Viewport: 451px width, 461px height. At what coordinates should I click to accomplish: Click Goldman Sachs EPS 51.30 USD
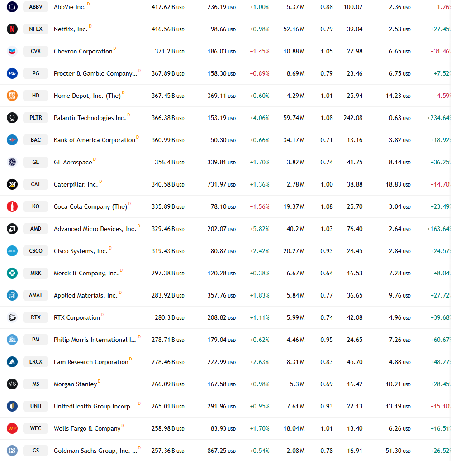(x=398, y=451)
